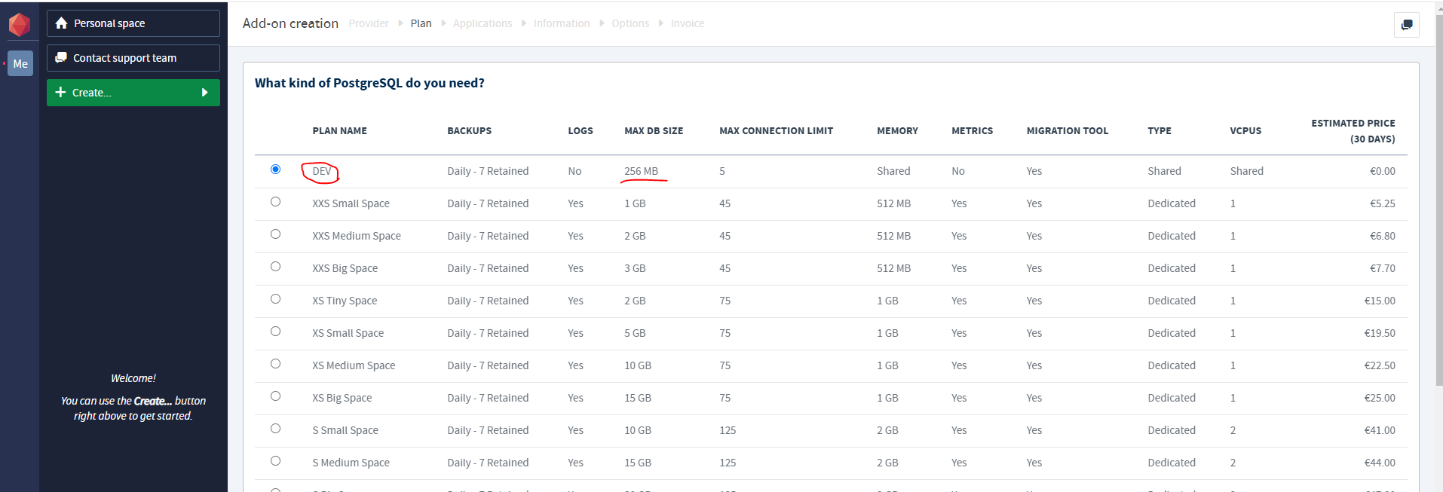
Task: Go to the Plan step
Action: point(421,23)
